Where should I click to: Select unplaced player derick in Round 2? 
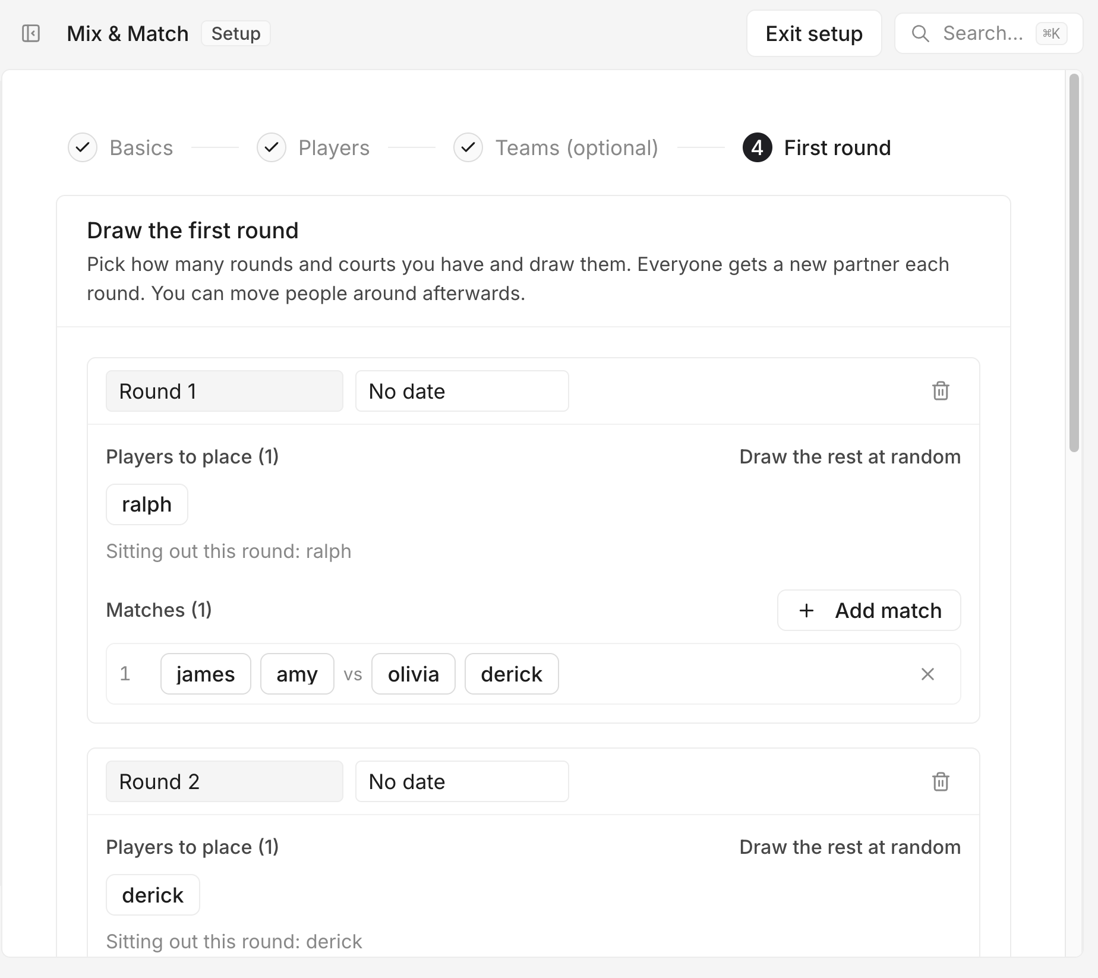(153, 895)
